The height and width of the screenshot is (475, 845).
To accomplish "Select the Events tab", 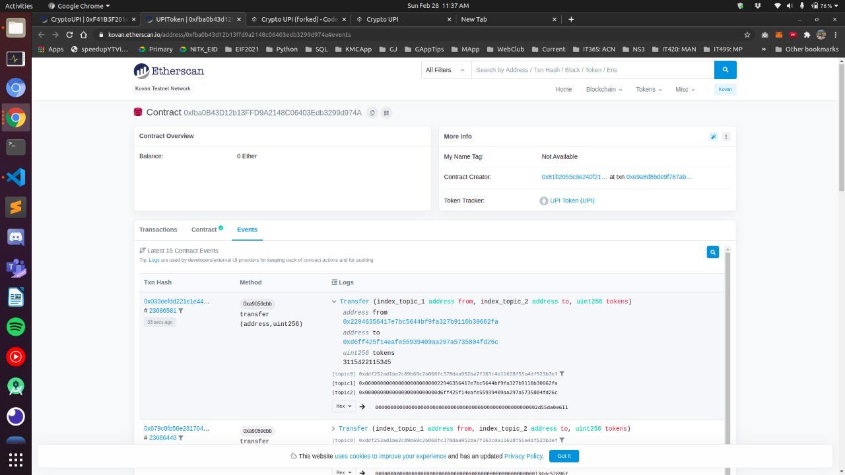I will pyautogui.click(x=247, y=230).
